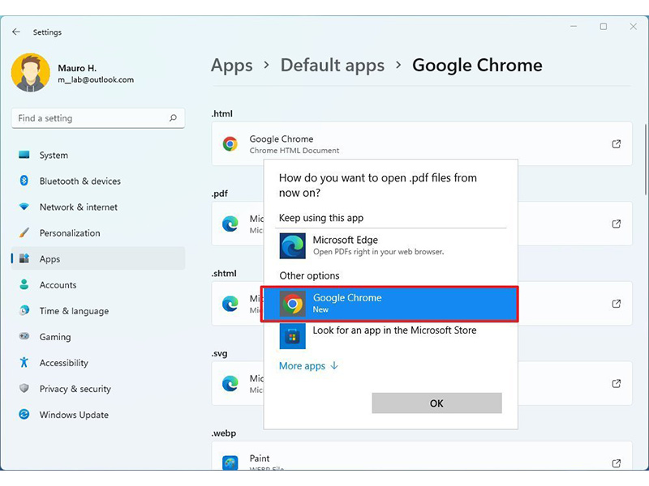Screen dimensions: 649x486
Task: Click the System monitor icon
Action: pos(24,155)
